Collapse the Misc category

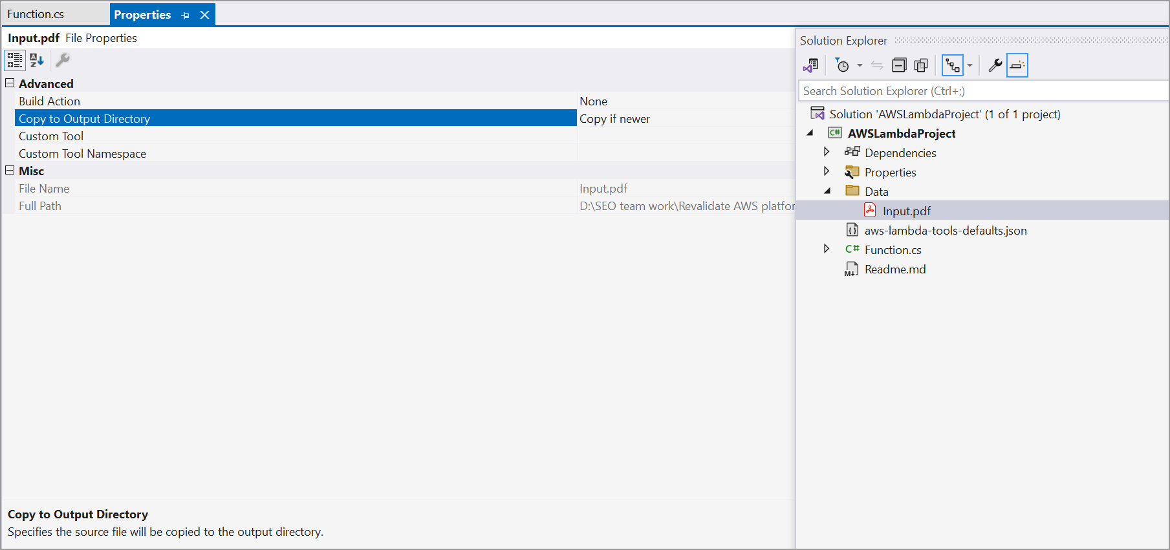click(10, 171)
